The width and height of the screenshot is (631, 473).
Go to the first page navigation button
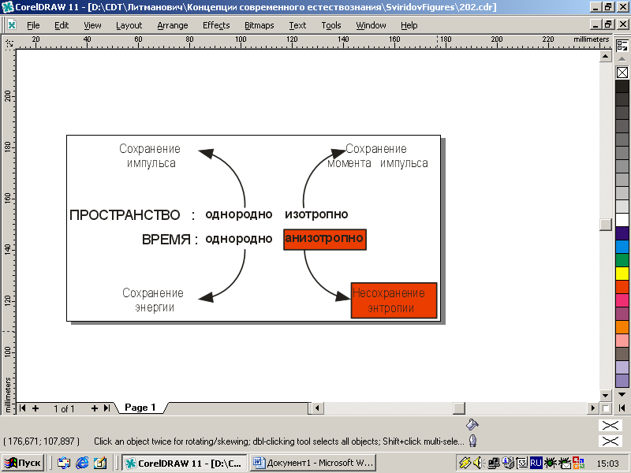point(23,408)
